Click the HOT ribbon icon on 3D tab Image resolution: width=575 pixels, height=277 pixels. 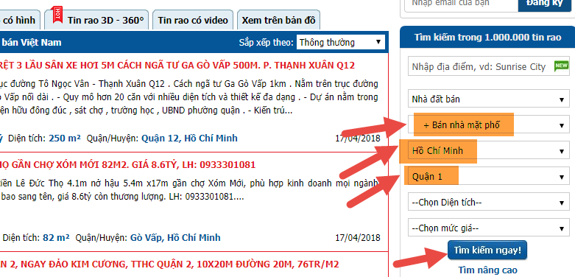click(57, 15)
